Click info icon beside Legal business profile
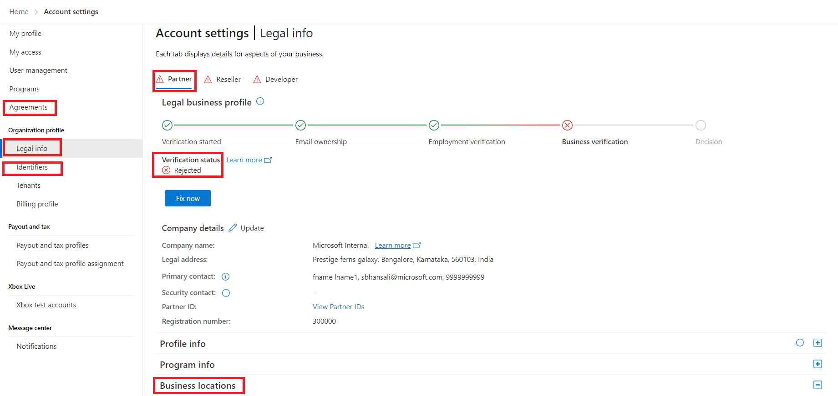This screenshot has height=396, width=838. tap(260, 101)
